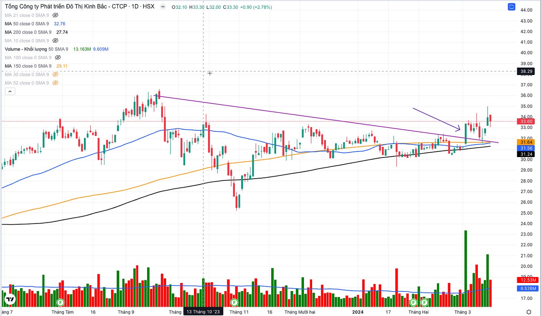The height and width of the screenshot is (316, 541).
Task: Click the 44.00 price scale label
Action: pyautogui.click(x=526, y=10)
